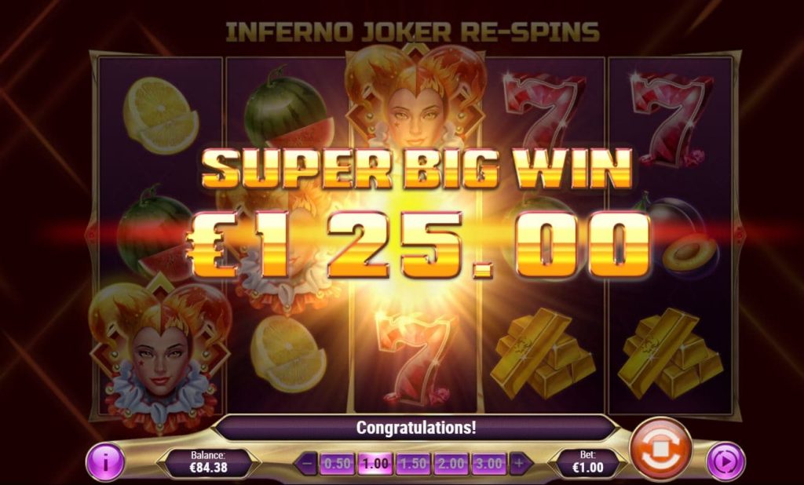Click the red seven atop fifth reel

point(671,119)
